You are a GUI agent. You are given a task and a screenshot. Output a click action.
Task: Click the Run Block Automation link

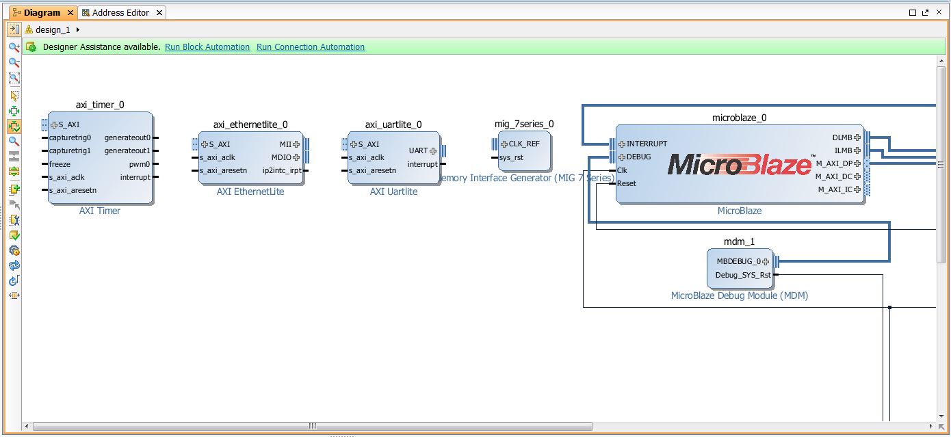[x=207, y=47]
